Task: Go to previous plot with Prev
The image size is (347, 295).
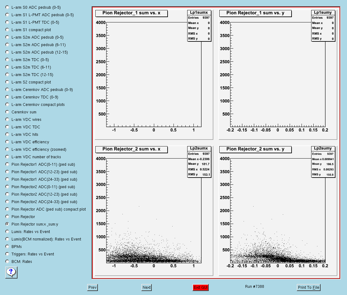Action: point(93,288)
